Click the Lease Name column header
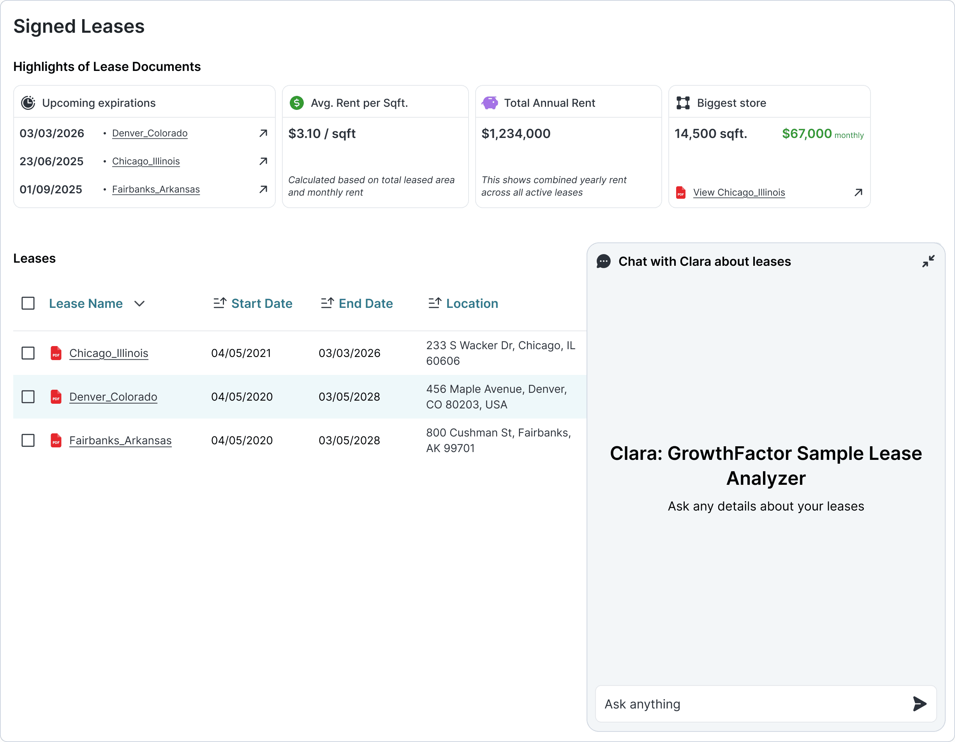Image resolution: width=955 pixels, height=742 pixels. pyautogui.click(x=86, y=304)
